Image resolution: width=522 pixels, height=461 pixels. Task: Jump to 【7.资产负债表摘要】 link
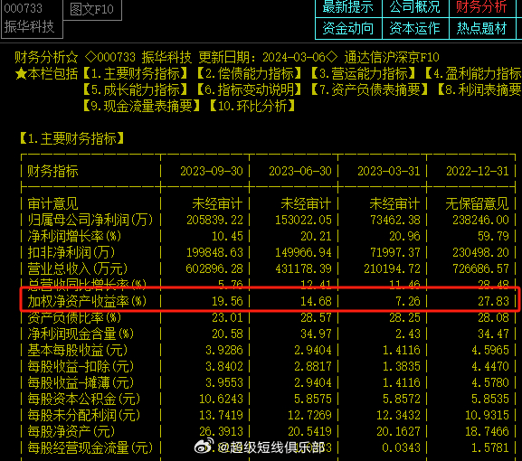(369, 89)
